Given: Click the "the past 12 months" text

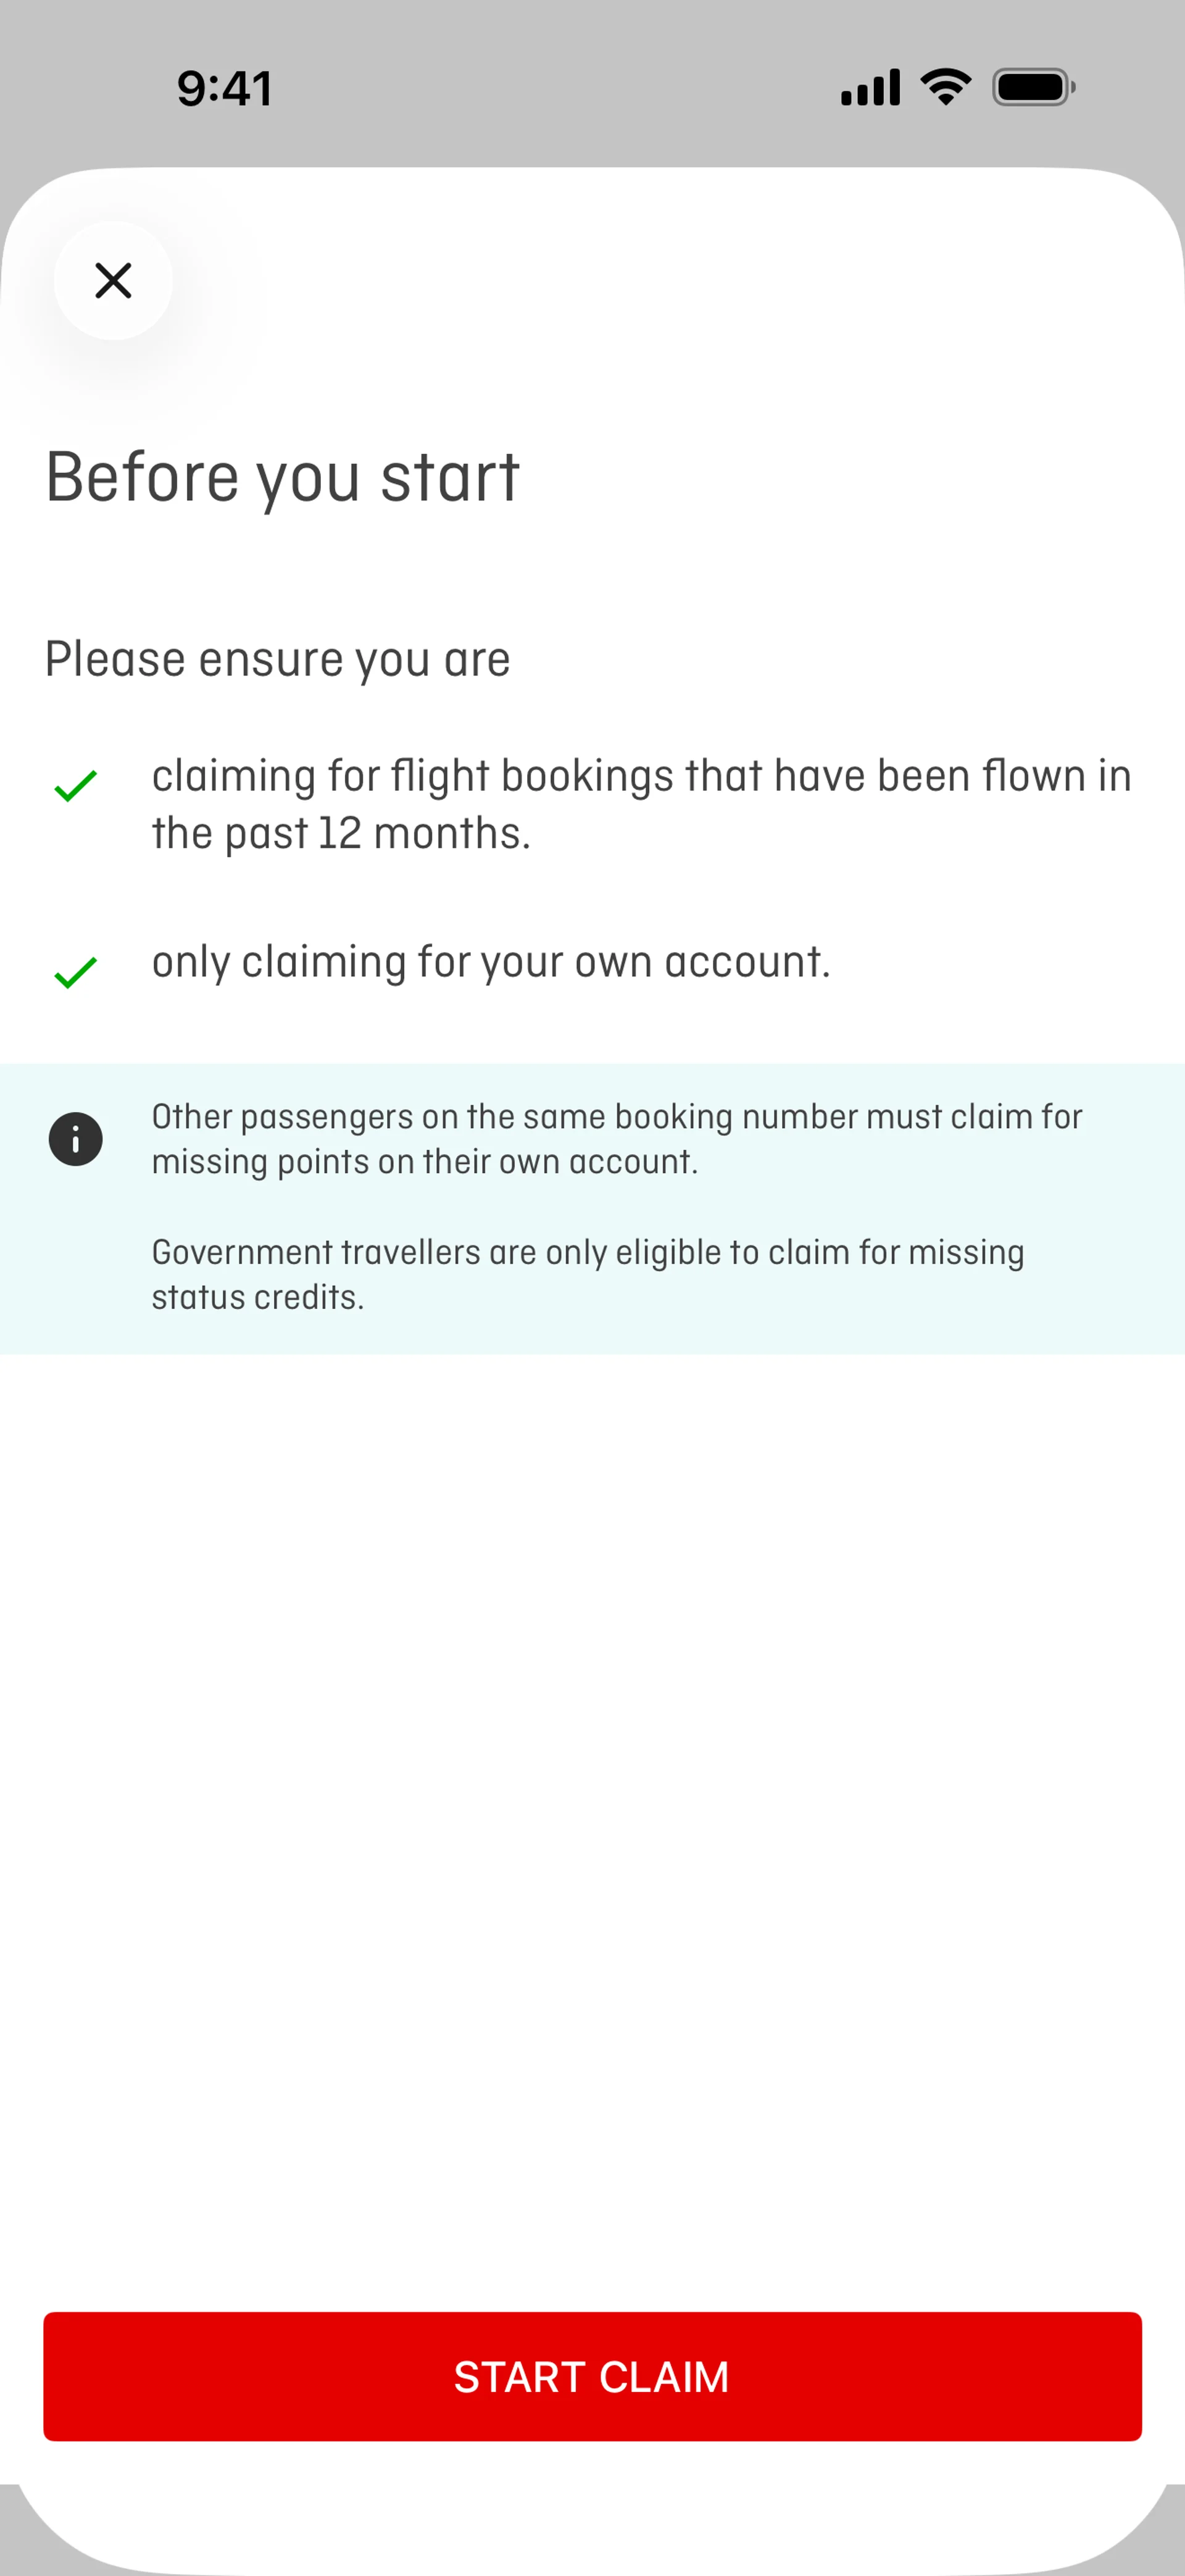Looking at the screenshot, I should click(x=341, y=834).
